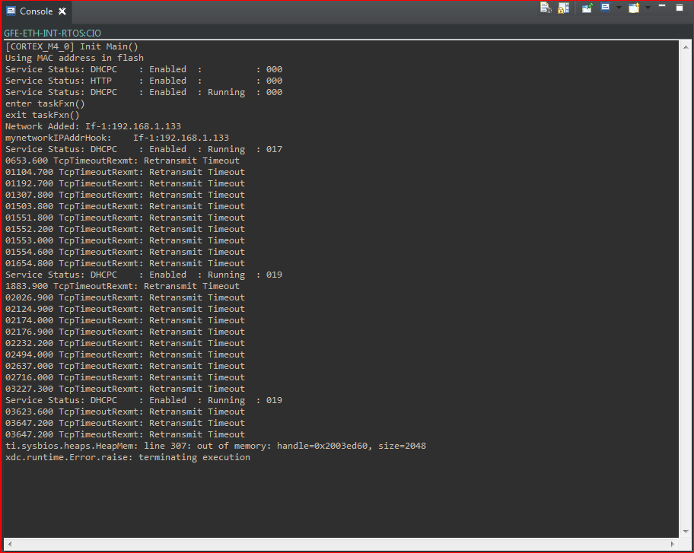Pin the current console
694x553 pixels.
pos(587,8)
